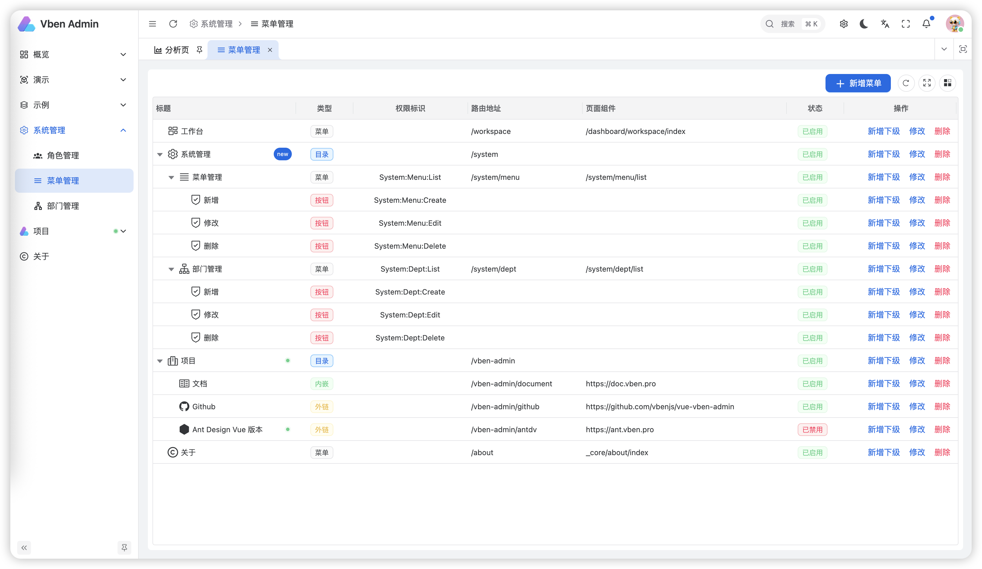Open table column settings grid icon
The image size is (982, 569).
pos(947,83)
